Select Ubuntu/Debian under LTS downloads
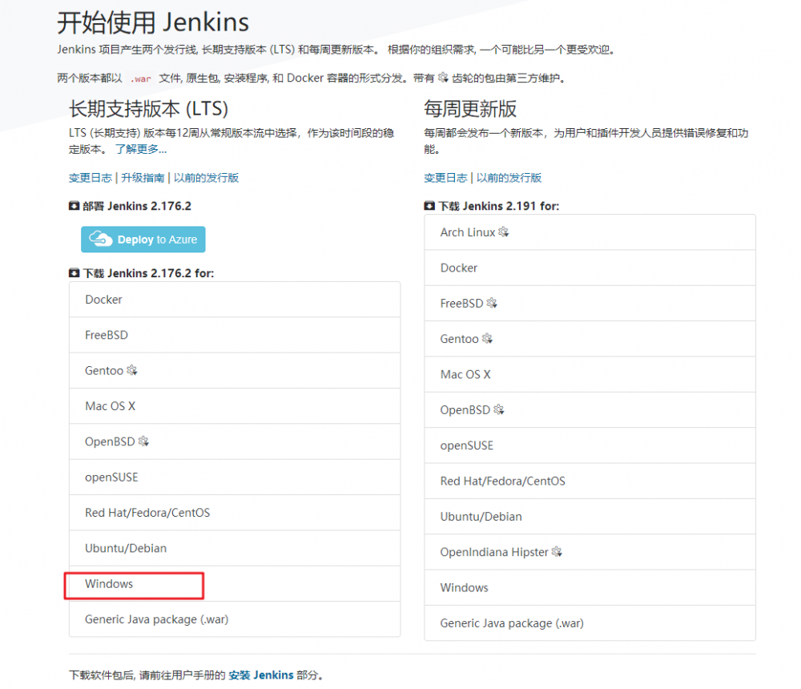This screenshot has height=689, width=801. pos(235,548)
